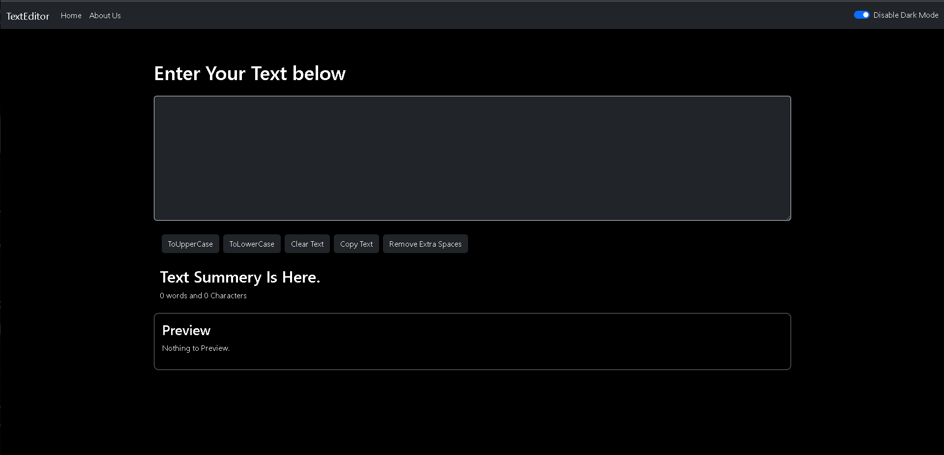Click the textarea resize handle corner
The width and height of the screenshot is (944, 455).
tap(788, 218)
